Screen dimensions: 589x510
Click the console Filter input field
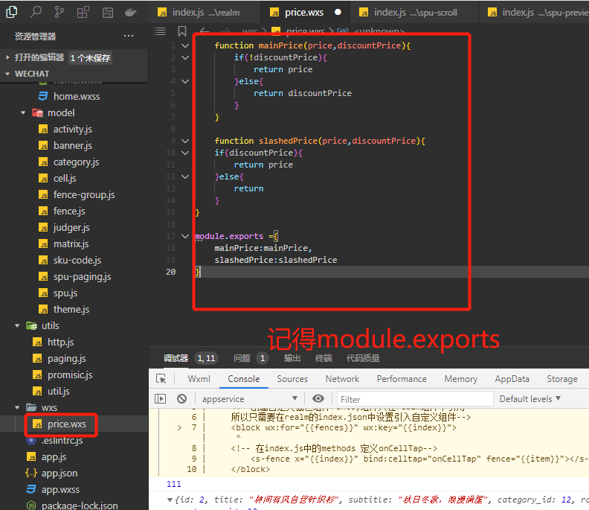[409, 398]
